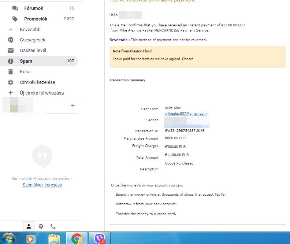Switch to the Hangouts phone calls tab
Image resolution: width=290 pixels, height=244 pixels.
pos(53,226)
